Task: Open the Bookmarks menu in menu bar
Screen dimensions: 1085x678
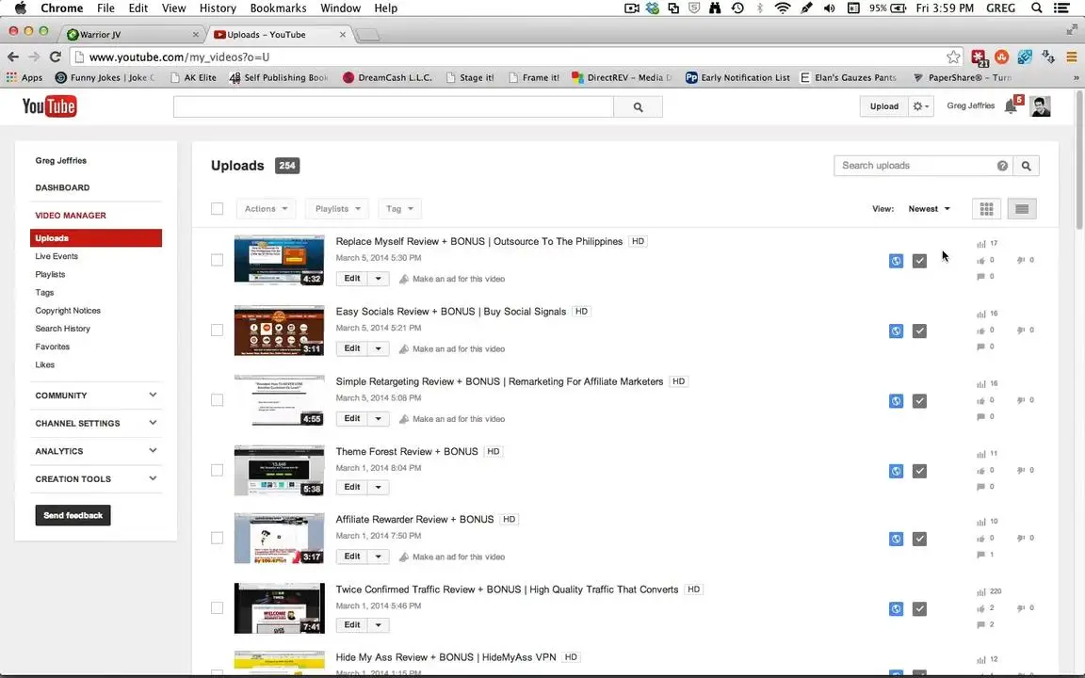Action: point(278,8)
